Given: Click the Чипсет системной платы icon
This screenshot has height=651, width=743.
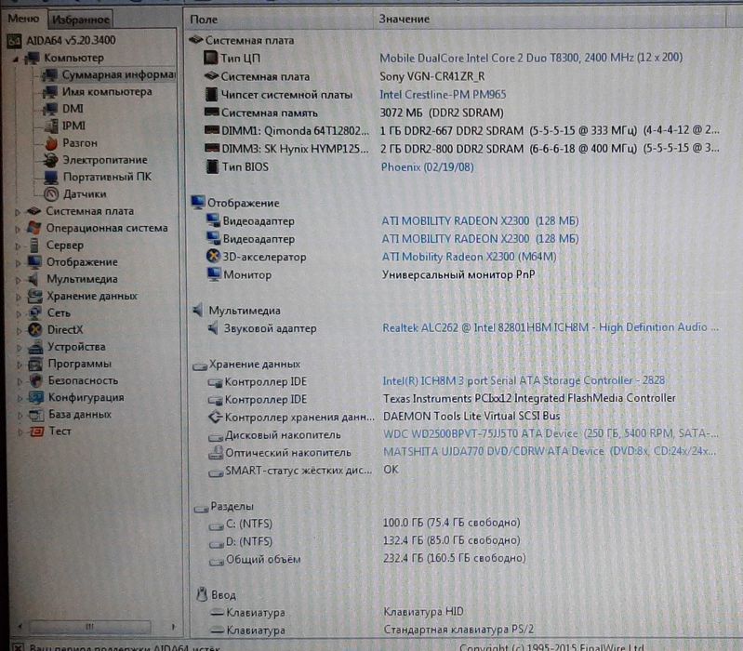Looking at the screenshot, I should (x=211, y=94).
